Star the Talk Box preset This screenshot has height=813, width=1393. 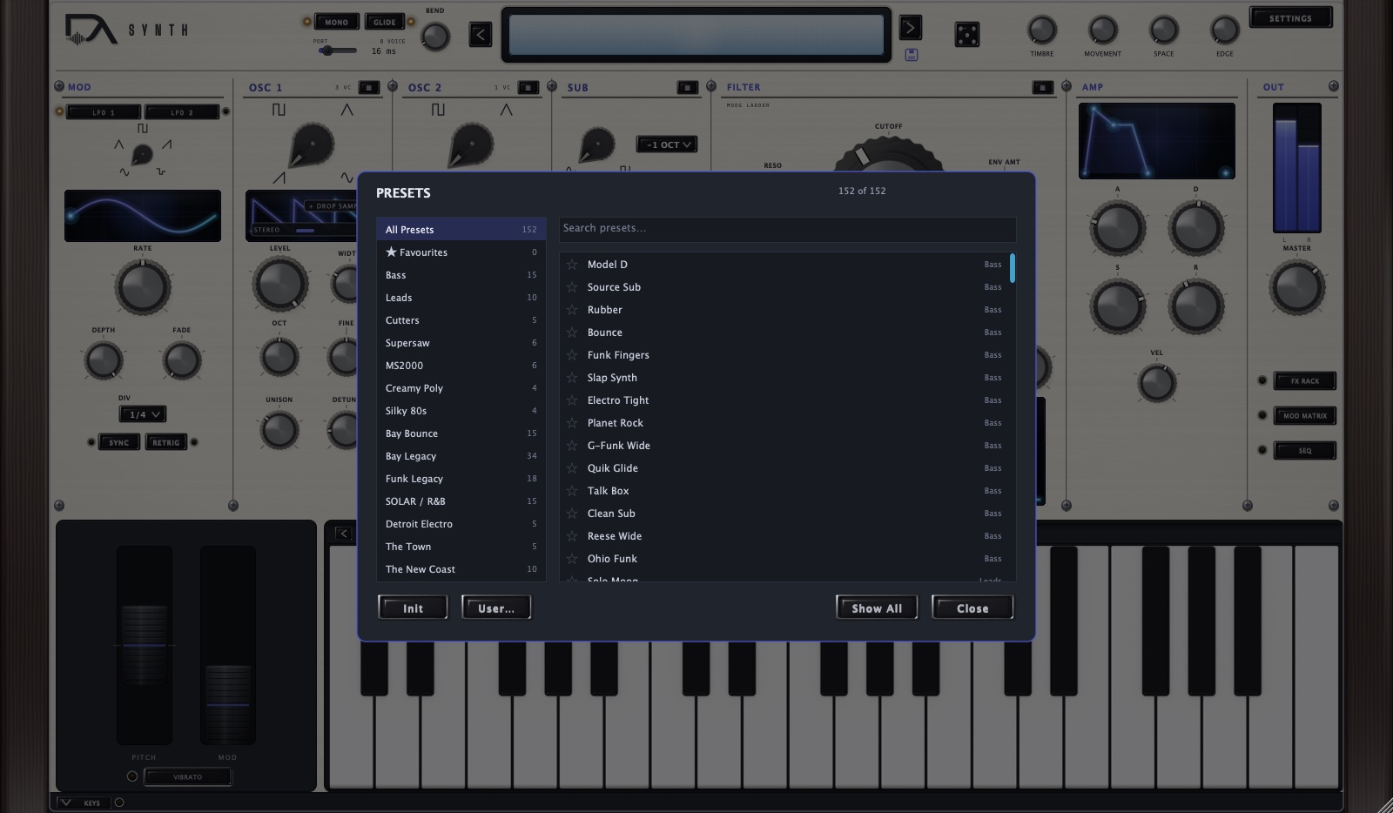pos(572,490)
